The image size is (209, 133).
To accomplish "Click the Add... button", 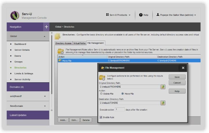I will tap(63, 120).
